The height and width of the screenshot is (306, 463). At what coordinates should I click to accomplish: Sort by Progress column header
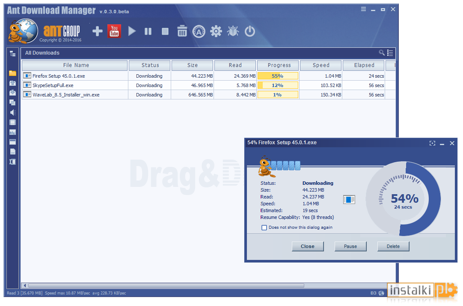tap(278, 65)
